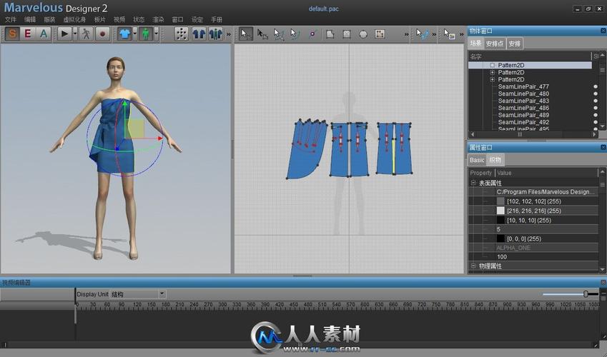Open the 编辑 menu

[30, 19]
